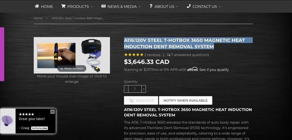The image size is (292, 140).
Task: Expand the News & Media dropdown arrow
Action: 140,7
